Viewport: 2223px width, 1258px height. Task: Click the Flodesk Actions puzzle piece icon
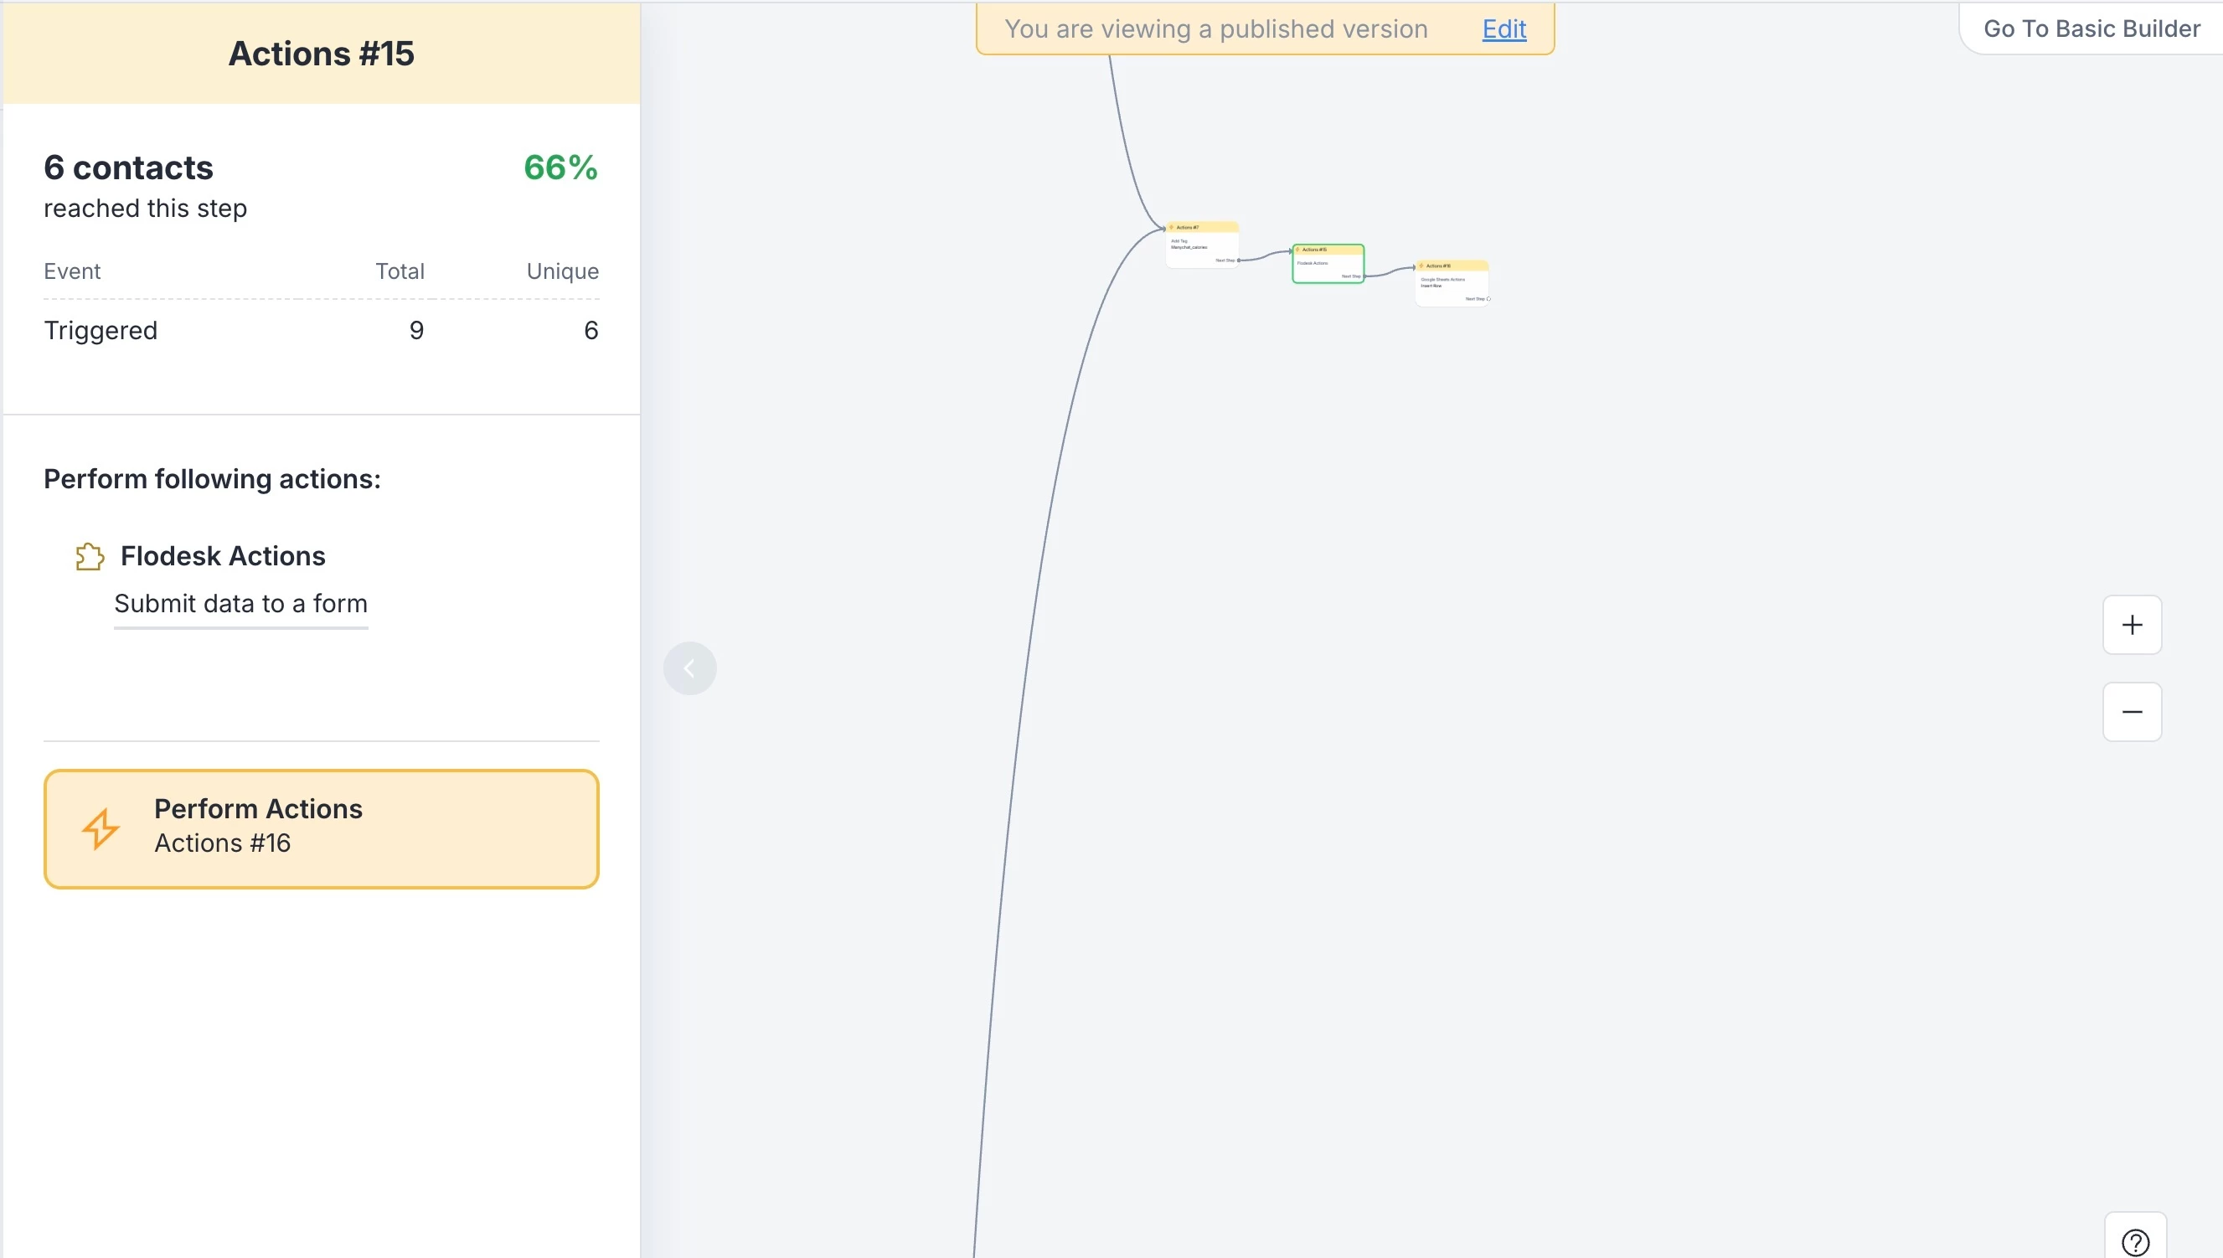tap(89, 556)
